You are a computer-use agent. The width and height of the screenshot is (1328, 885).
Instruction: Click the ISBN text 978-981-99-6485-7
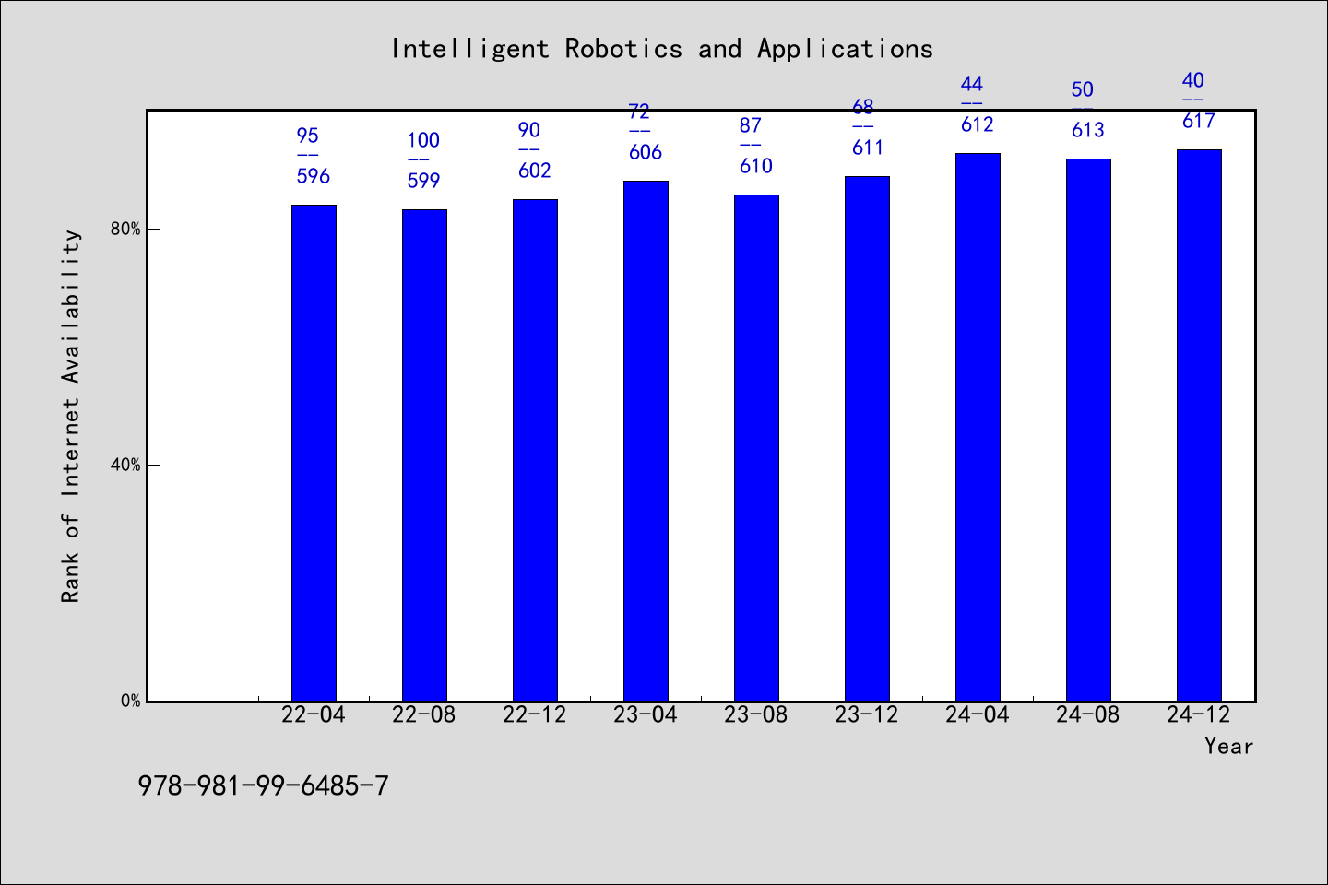tap(264, 786)
